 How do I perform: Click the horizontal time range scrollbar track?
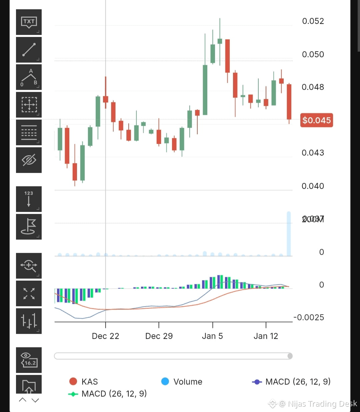coord(173,356)
